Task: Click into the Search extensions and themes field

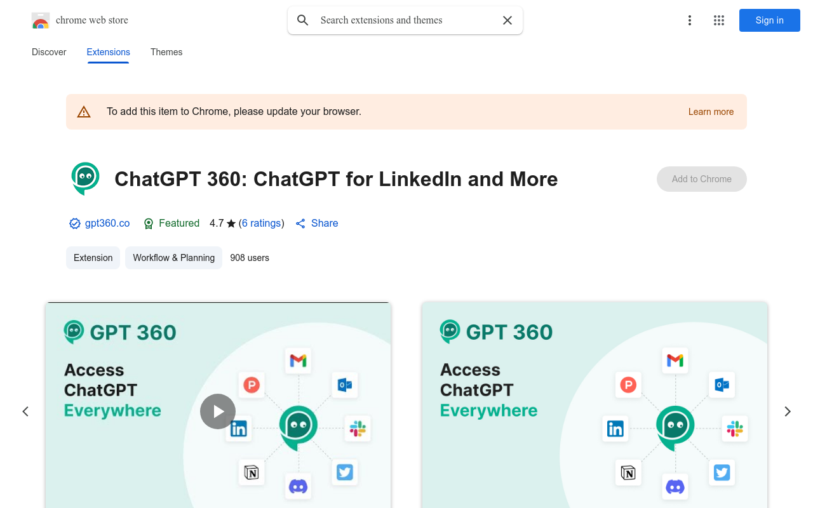Action: tap(405, 20)
